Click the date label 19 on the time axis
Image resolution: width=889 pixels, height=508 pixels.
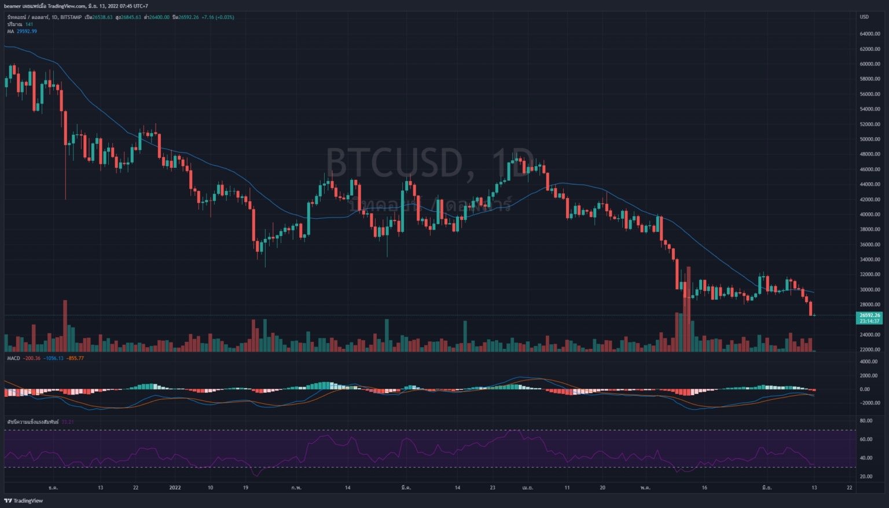click(x=245, y=488)
